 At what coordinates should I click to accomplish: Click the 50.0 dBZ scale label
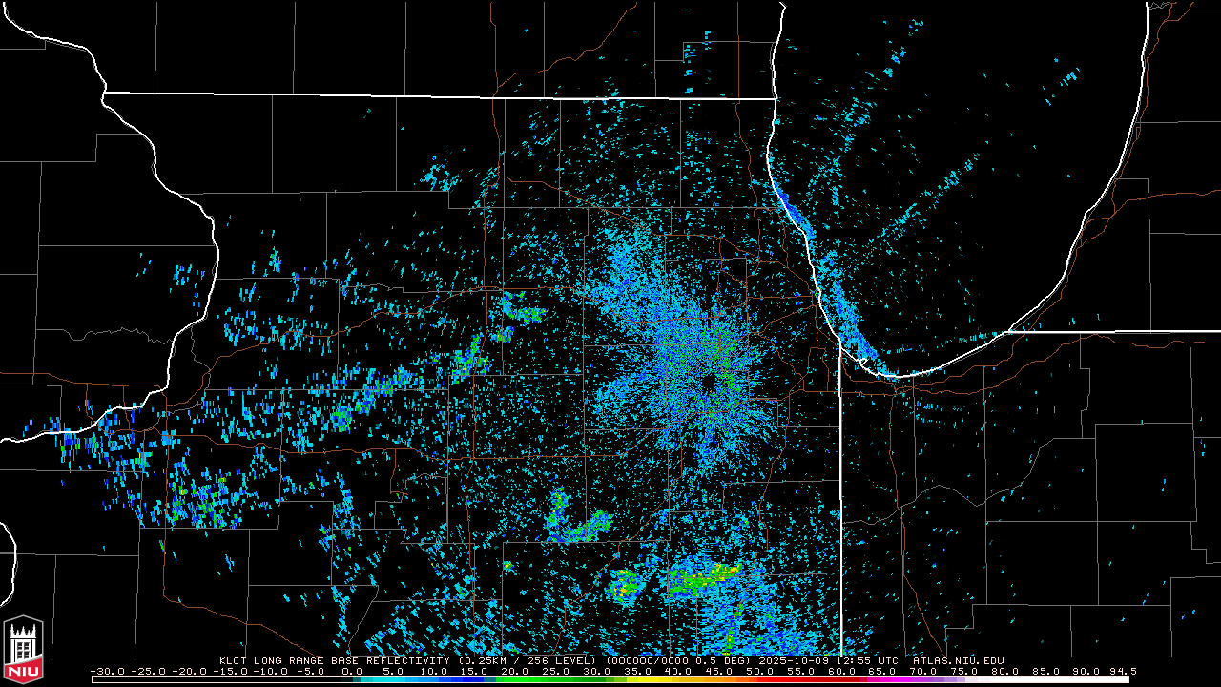(759, 671)
